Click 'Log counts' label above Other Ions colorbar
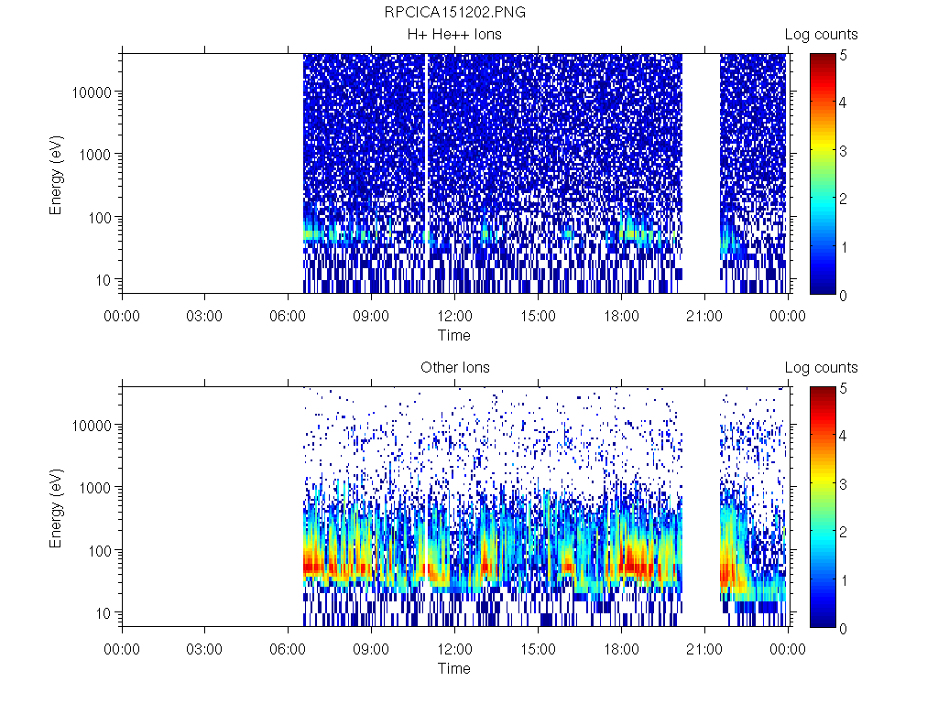The height and width of the screenshot is (703, 938). (822, 368)
